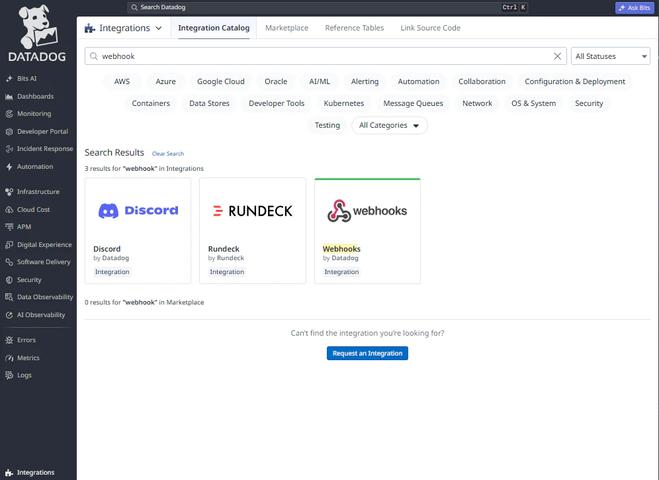Click the Ask Bits button

[635, 7]
